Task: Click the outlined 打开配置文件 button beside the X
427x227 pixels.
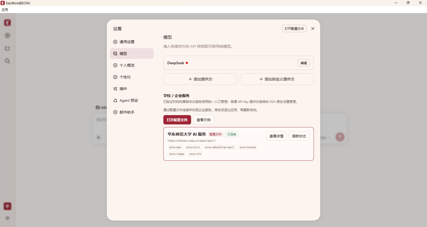Action: coord(294,29)
